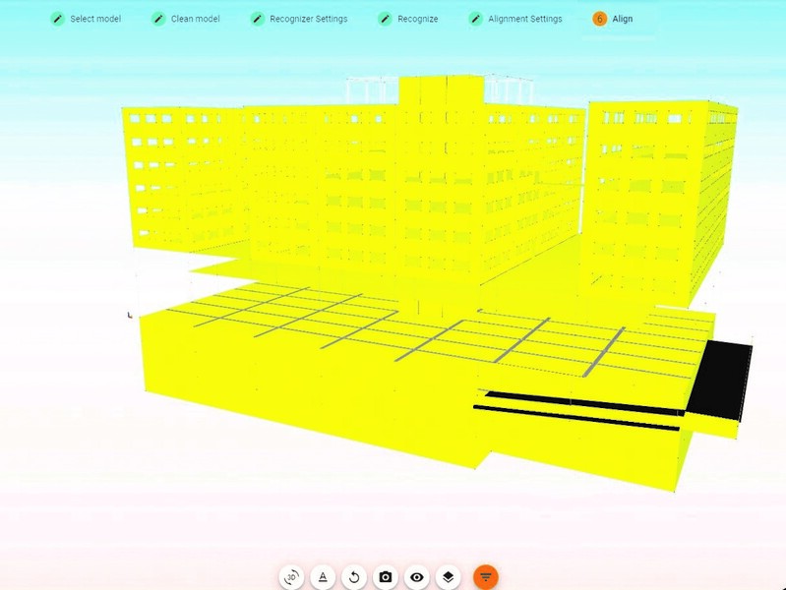This screenshot has width=786, height=590.
Task: Open the Alignment Settings step
Action: point(525,19)
